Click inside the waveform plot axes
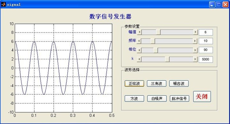The width and height of the screenshot is (230, 124). (64, 68)
